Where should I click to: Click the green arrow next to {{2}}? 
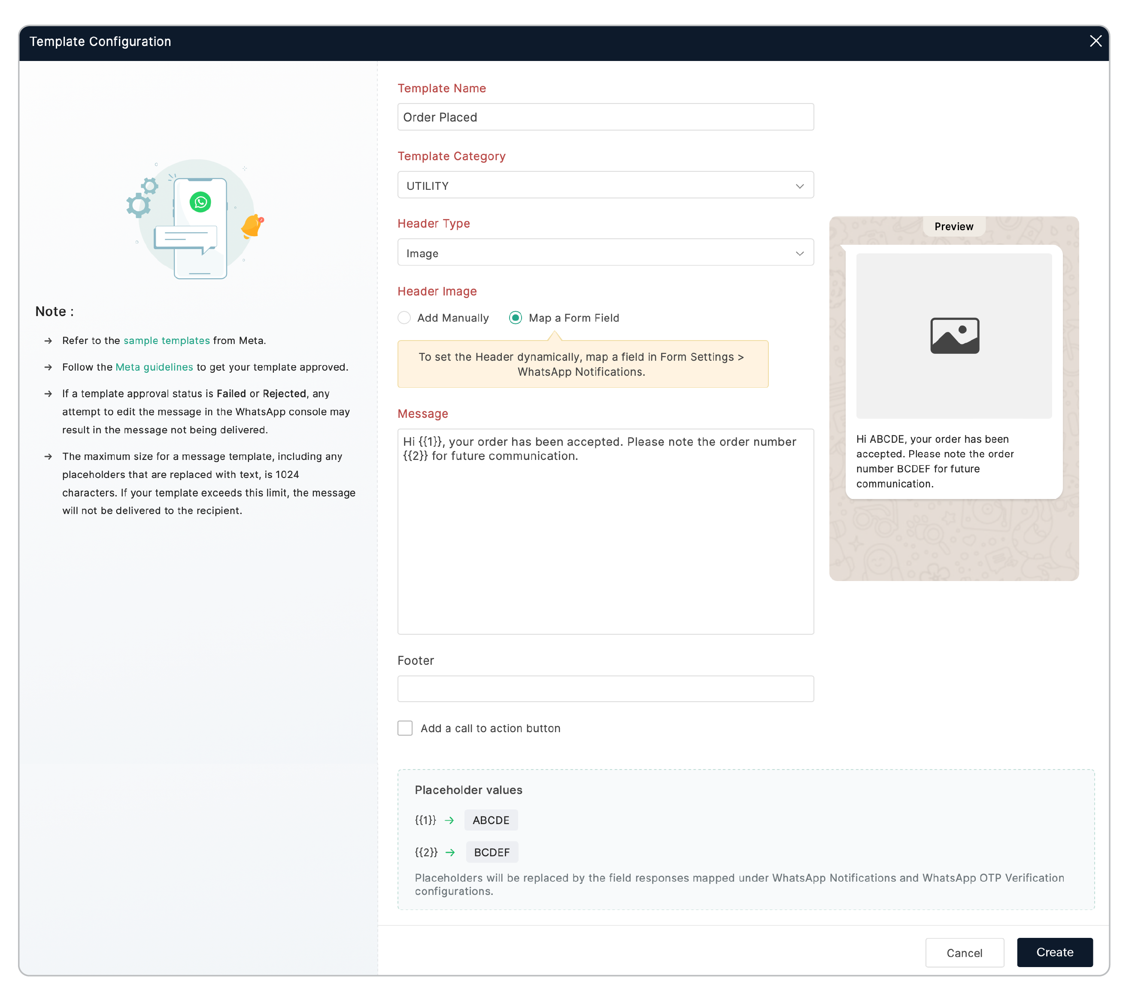tap(450, 852)
